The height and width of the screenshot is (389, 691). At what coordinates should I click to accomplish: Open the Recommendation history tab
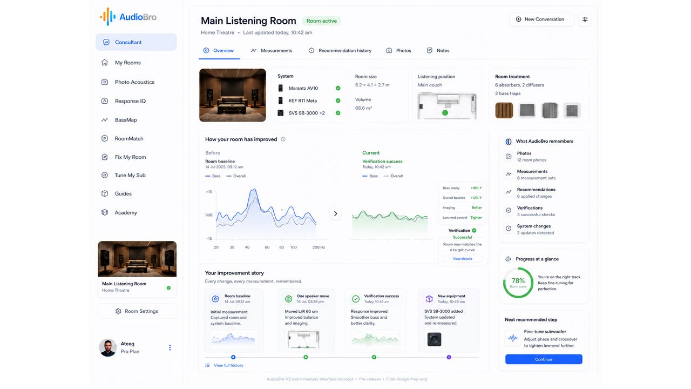[340, 51]
